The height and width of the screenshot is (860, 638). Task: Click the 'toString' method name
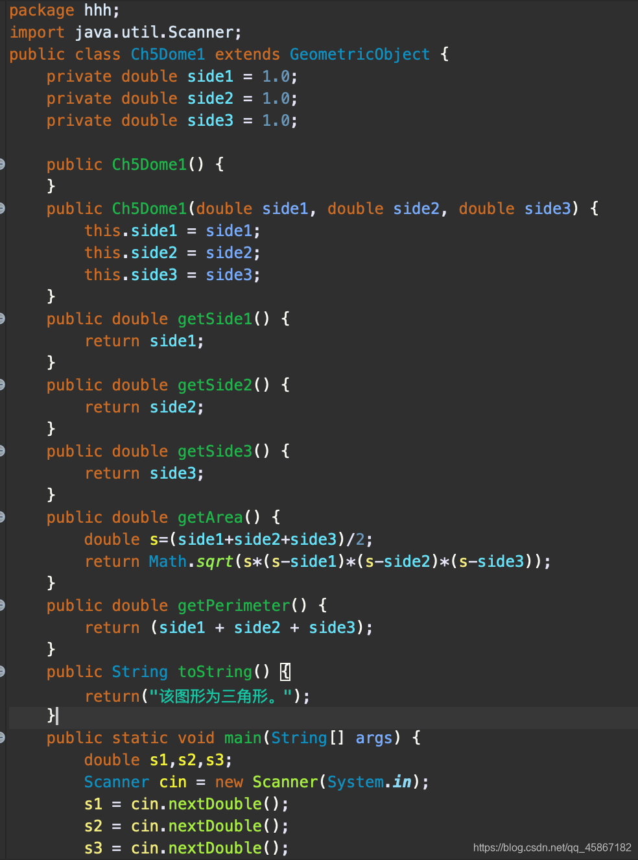[215, 672]
